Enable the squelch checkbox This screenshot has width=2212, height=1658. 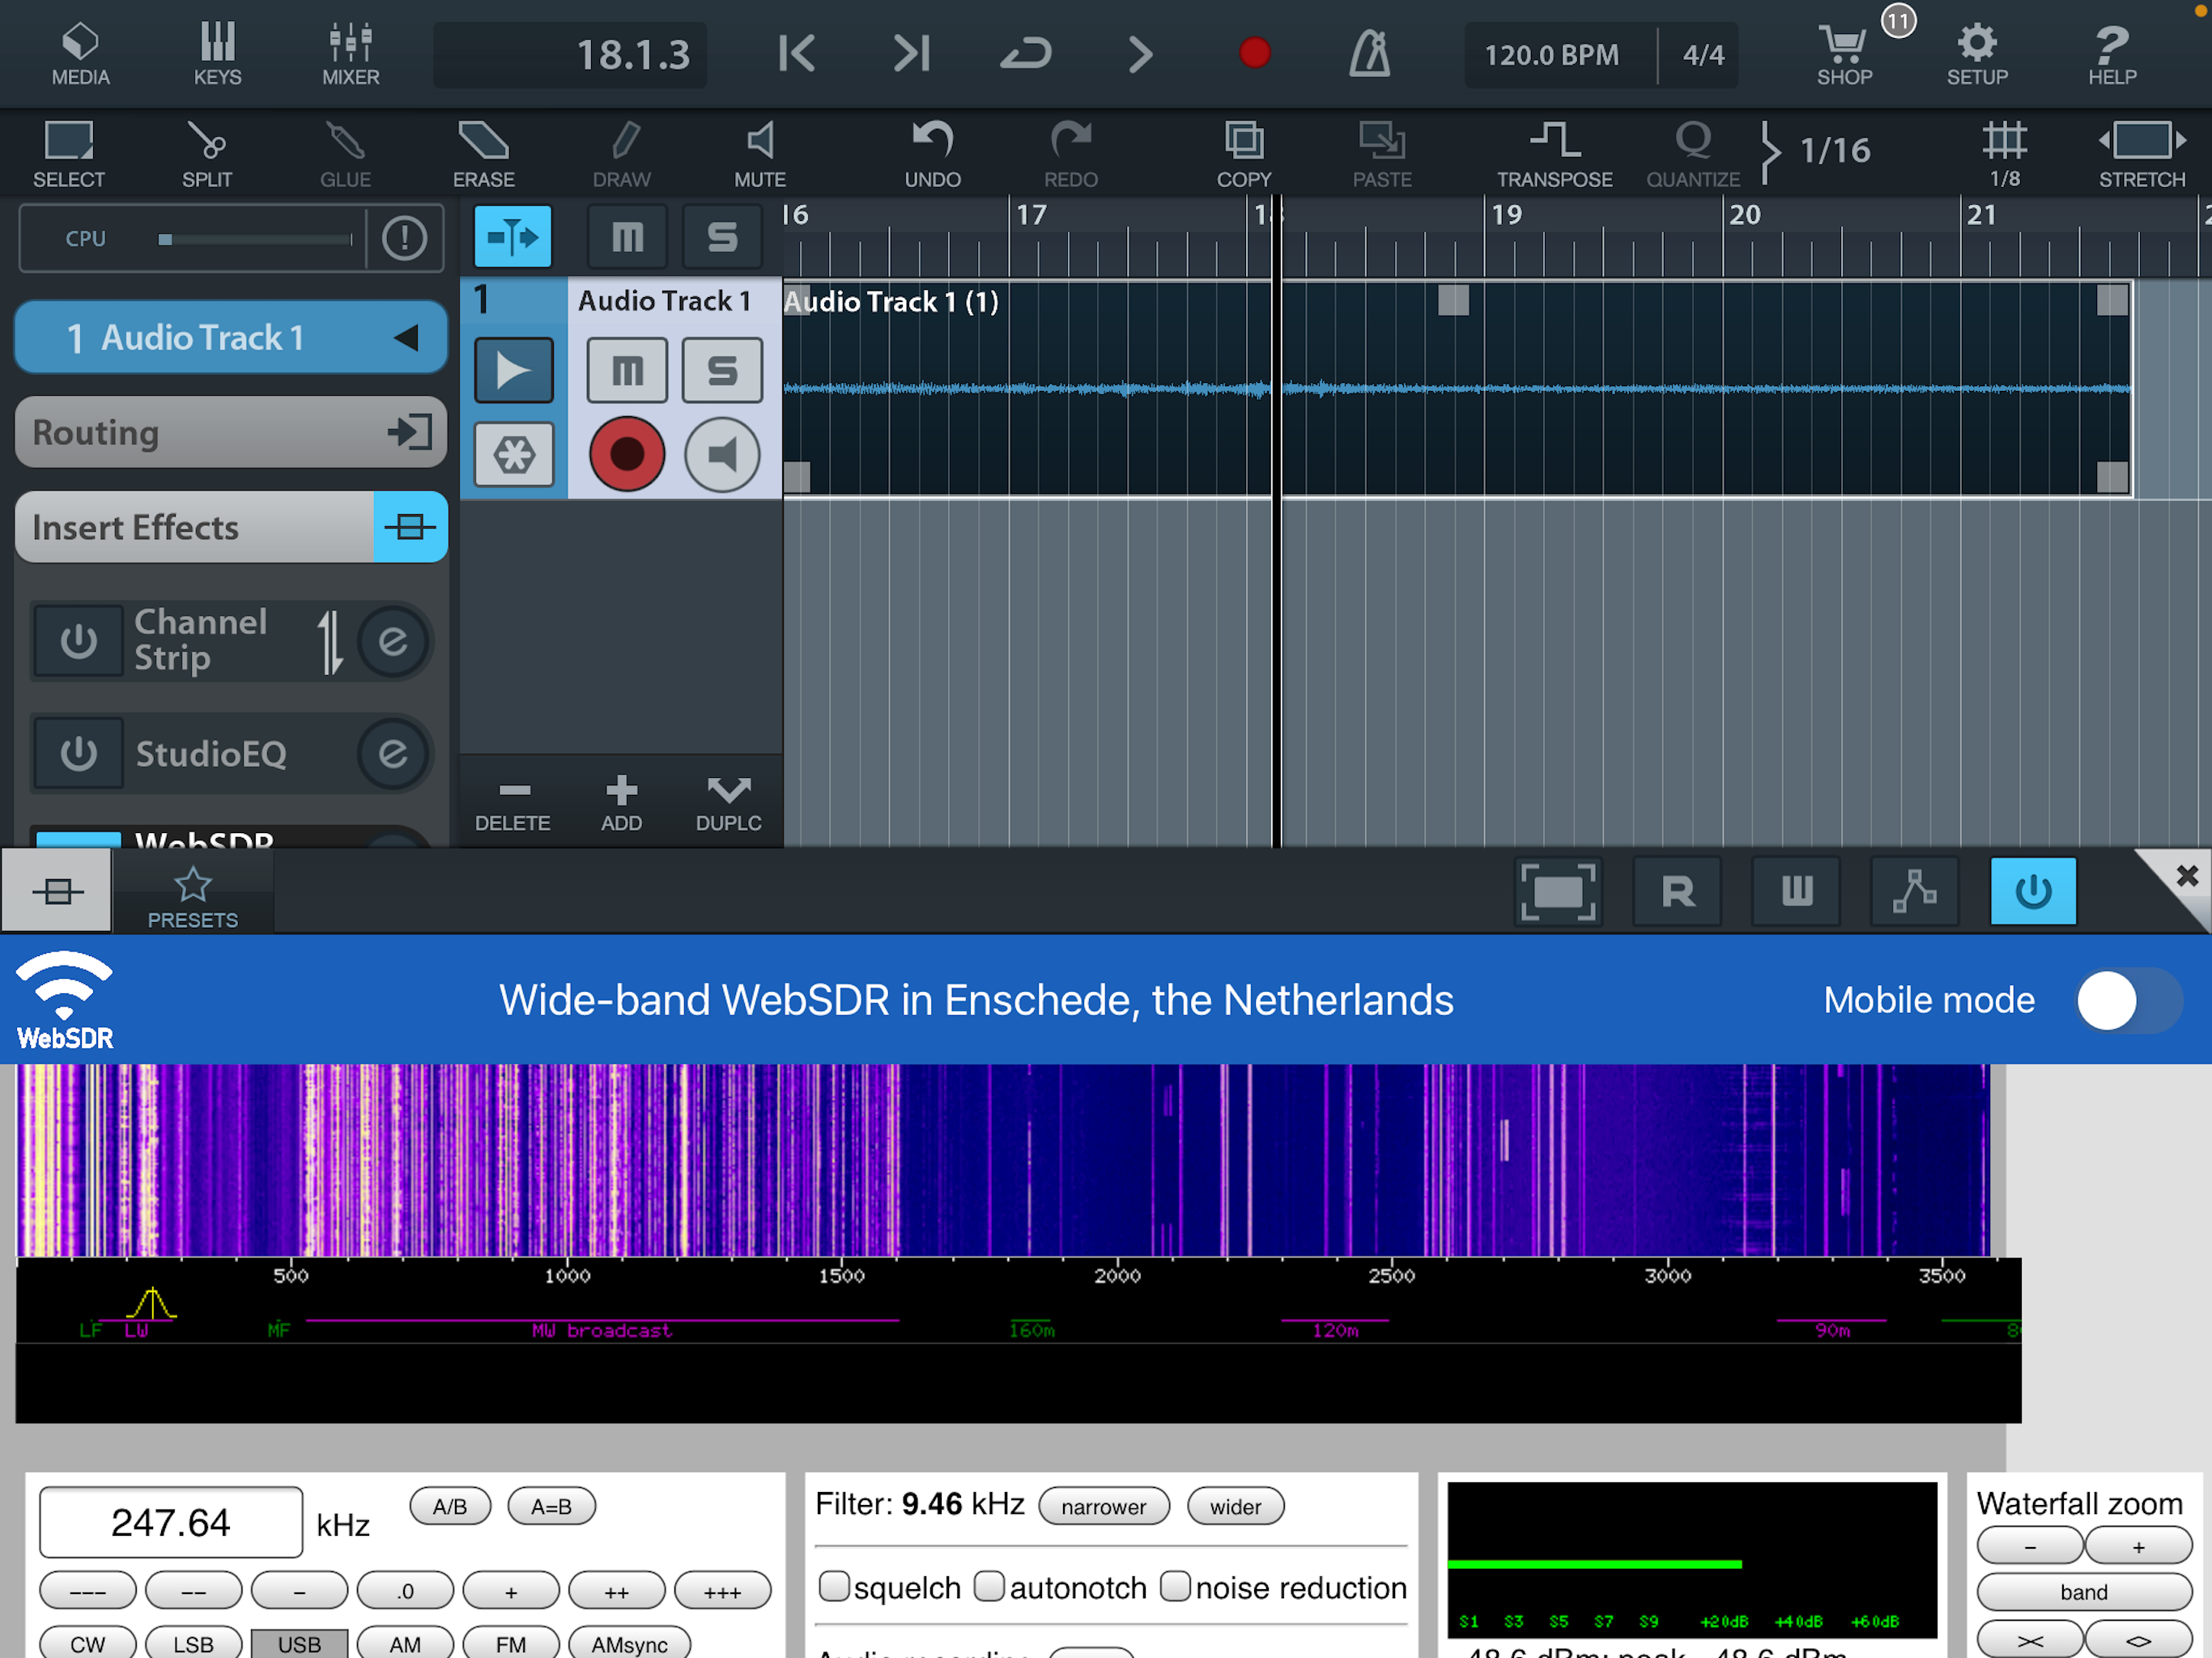point(834,1586)
